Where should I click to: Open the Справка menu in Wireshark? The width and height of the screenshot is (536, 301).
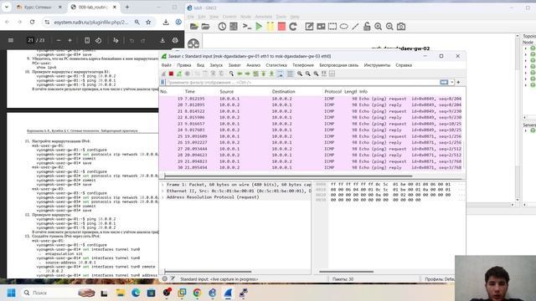404,65
